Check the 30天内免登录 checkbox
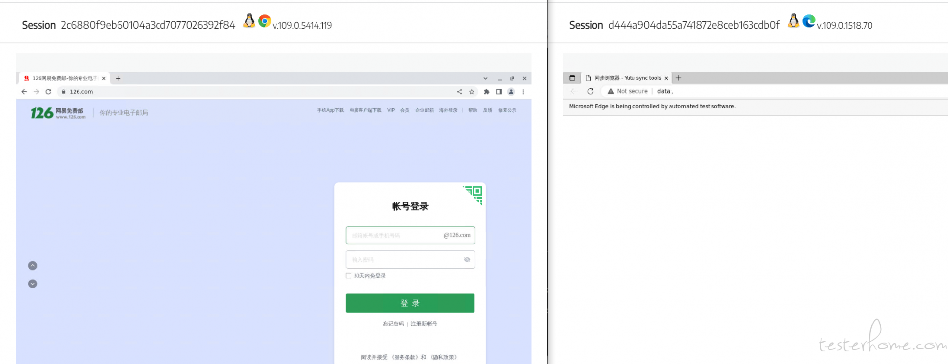The height and width of the screenshot is (364, 948). point(349,276)
